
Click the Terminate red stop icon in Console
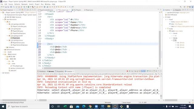pos(127,71)
